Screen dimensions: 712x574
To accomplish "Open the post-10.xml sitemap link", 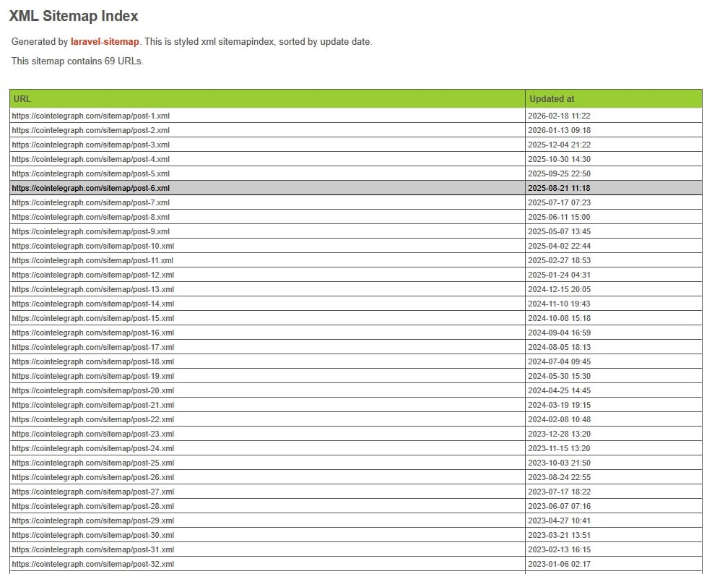I will [93, 246].
